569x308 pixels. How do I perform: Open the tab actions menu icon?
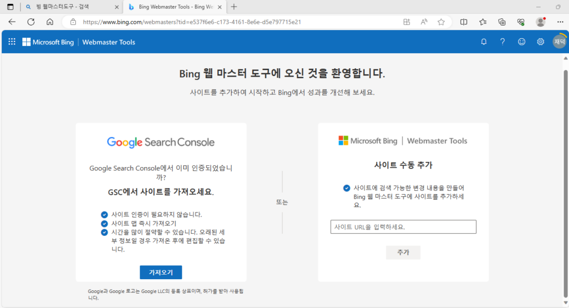10,7
